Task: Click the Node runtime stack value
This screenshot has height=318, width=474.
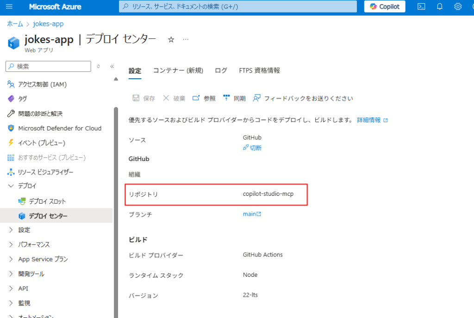Action: point(250,275)
